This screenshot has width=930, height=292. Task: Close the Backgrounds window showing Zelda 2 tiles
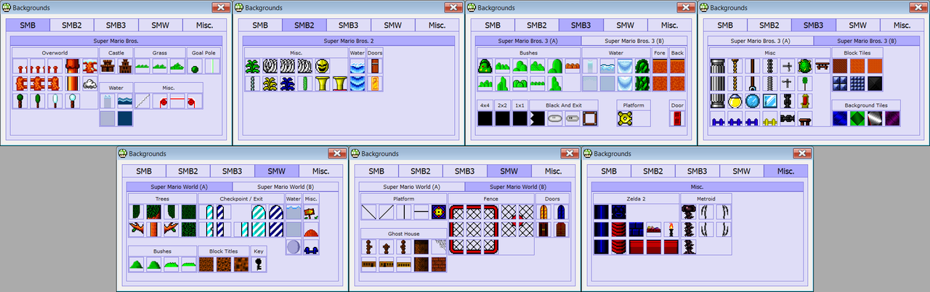tap(801, 154)
